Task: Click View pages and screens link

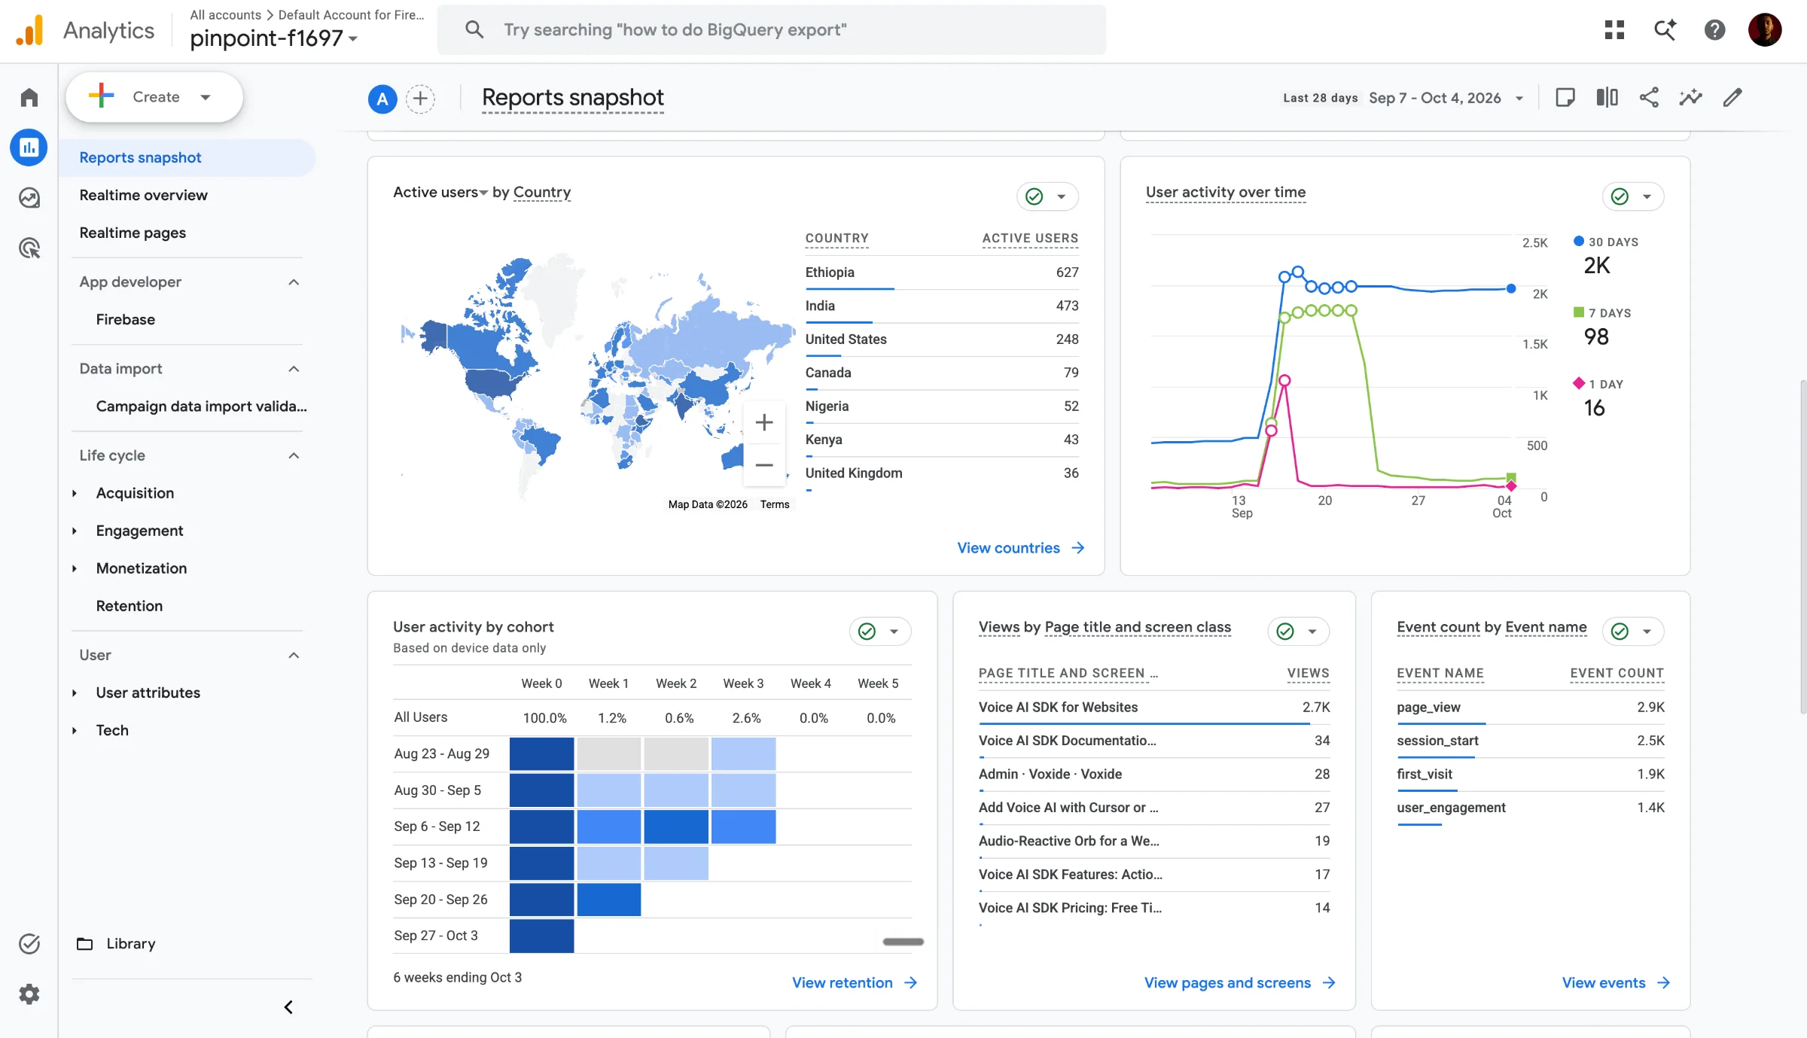Action: (1240, 983)
